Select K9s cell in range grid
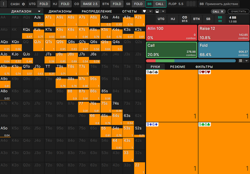The image size is (250, 174). [x=61, y=33]
